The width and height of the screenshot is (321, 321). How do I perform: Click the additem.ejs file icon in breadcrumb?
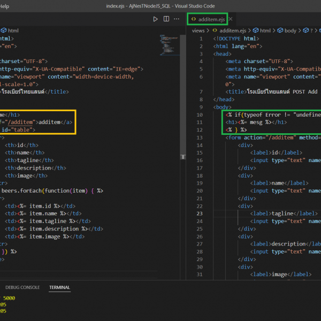tap(215, 30)
